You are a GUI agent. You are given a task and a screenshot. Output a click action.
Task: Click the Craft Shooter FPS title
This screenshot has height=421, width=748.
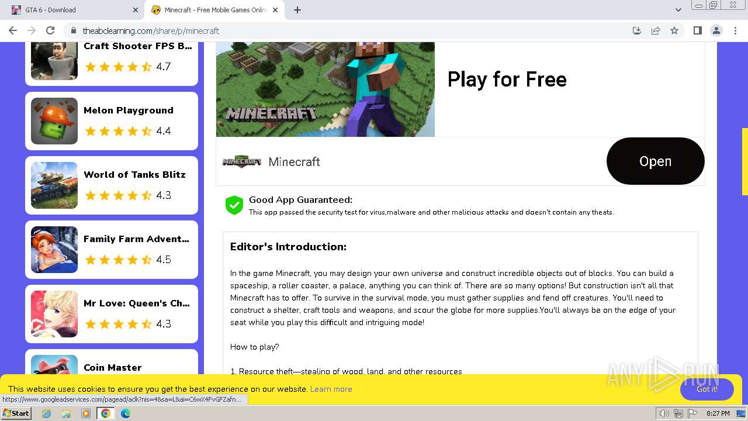[x=138, y=46]
